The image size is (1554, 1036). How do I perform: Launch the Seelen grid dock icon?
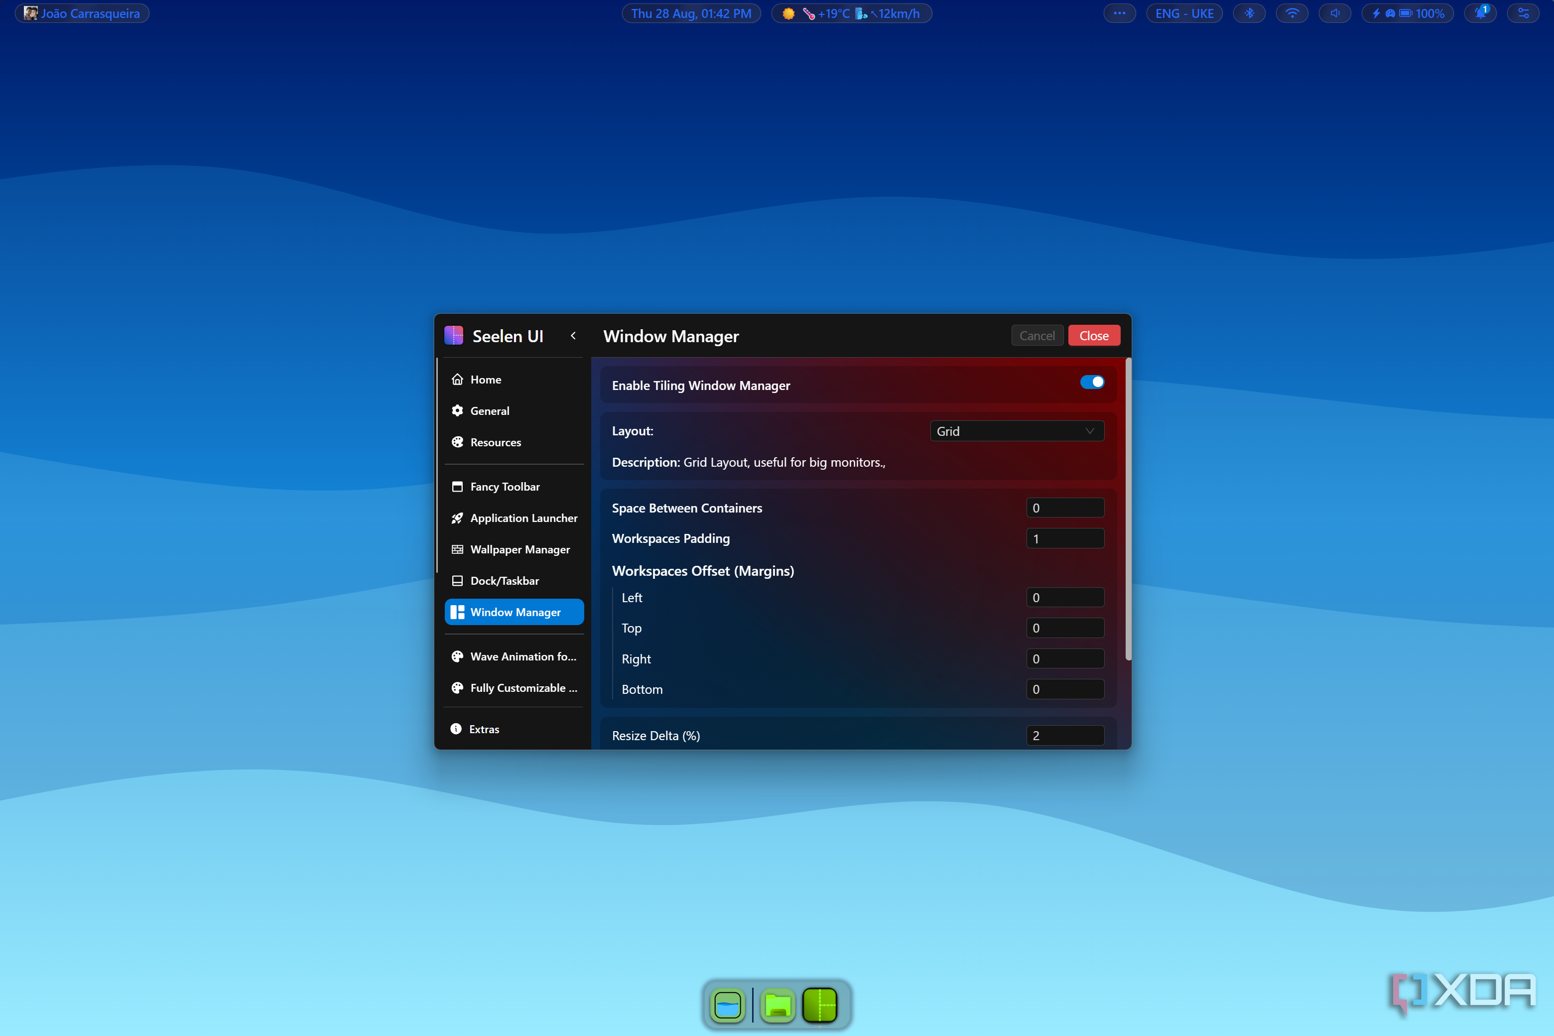click(x=820, y=1005)
